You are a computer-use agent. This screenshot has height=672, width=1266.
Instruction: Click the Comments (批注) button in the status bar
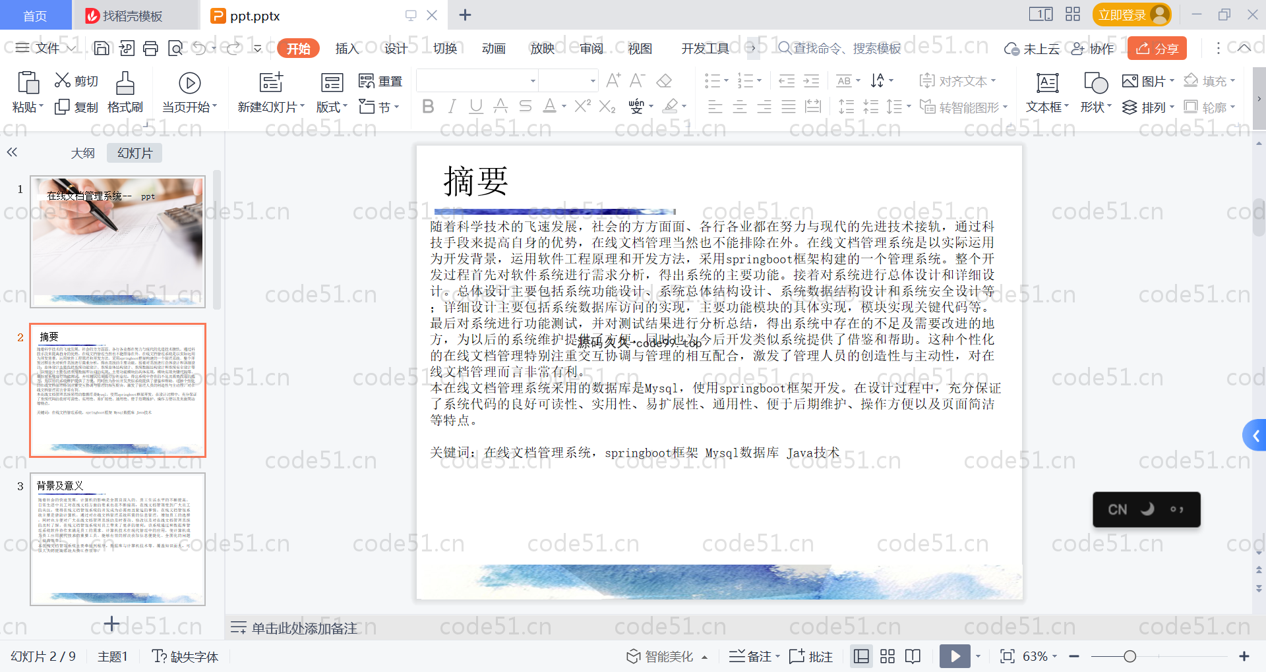[811, 656]
